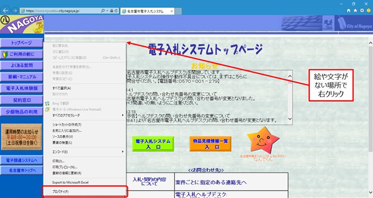373x198 pixels.
Task: Click the 電子入札システムトップページ heading
Action: [206, 50]
